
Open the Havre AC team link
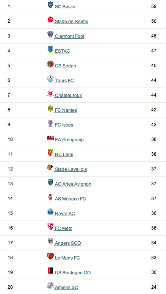pyautogui.click(x=65, y=214)
